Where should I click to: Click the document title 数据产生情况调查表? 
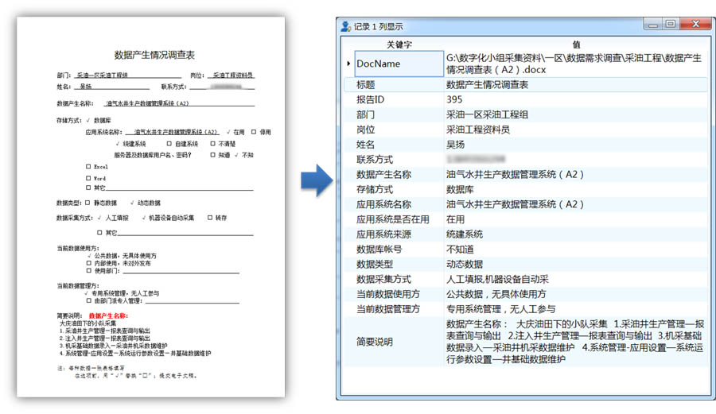[154, 55]
